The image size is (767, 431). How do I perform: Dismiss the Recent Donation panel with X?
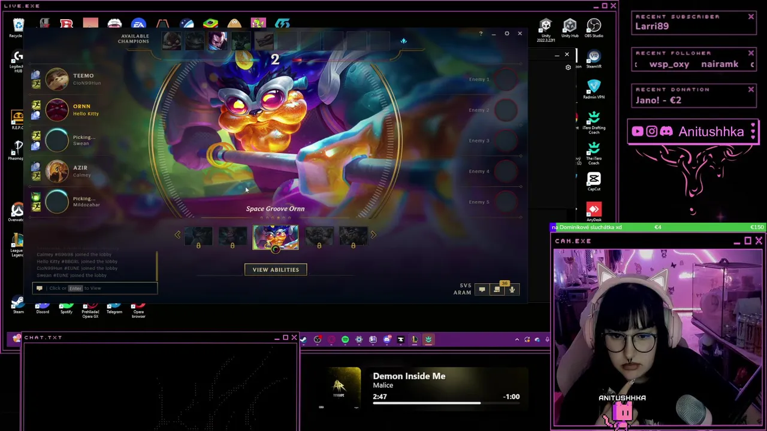coord(751,89)
